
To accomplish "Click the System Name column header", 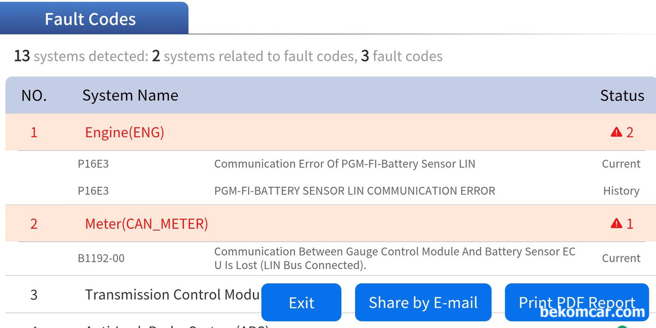I will coord(130,96).
